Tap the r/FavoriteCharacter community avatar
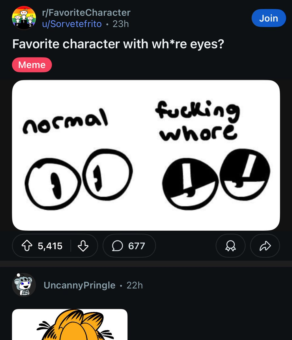Image resolution: width=292 pixels, height=340 pixels. (24, 18)
